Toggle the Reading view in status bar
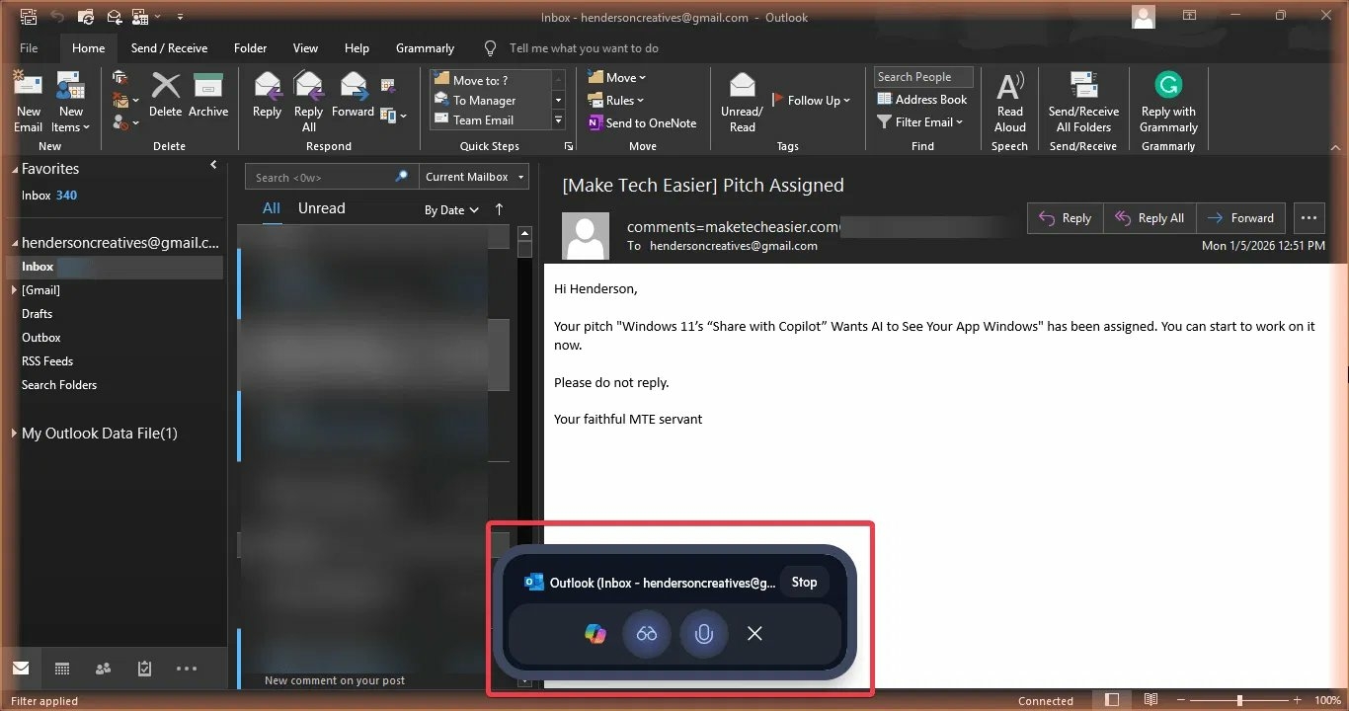The image size is (1349, 711). (1151, 700)
